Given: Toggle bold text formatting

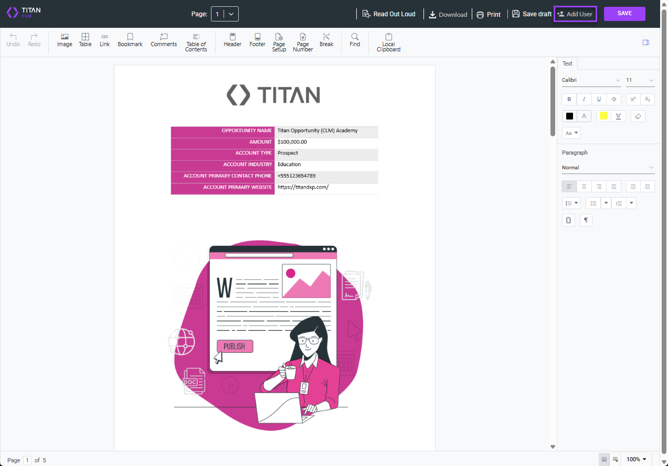Looking at the screenshot, I should click(x=569, y=99).
